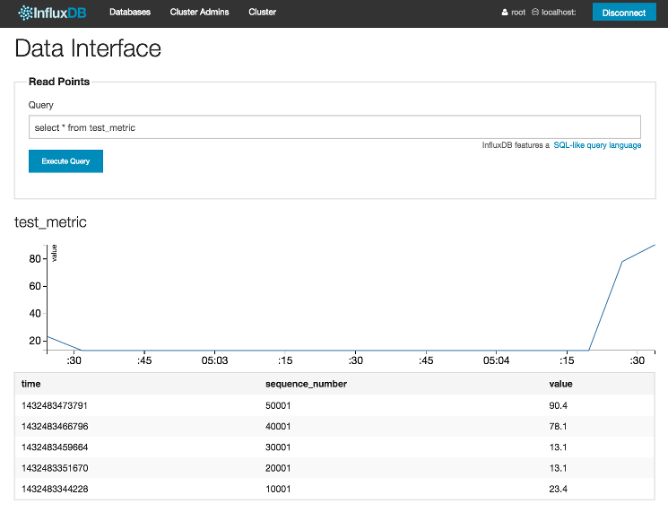This screenshot has height=512, width=668.
Task: Click the 40 label on the y-axis
Action: point(35,313)
